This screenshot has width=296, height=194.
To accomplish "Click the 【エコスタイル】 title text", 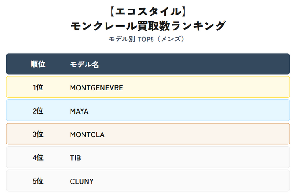I will point(148,11).
